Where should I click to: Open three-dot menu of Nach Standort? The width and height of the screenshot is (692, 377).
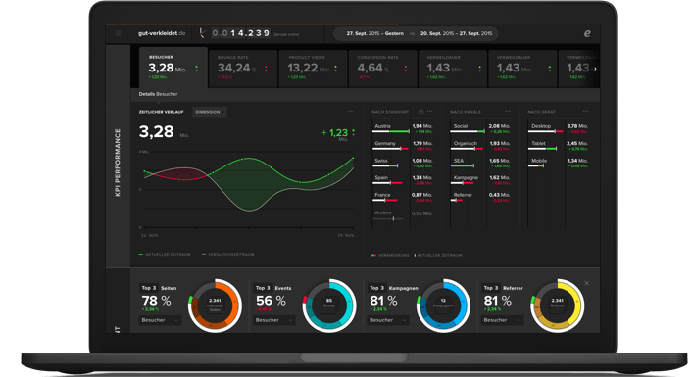click(x=430, y=111)
